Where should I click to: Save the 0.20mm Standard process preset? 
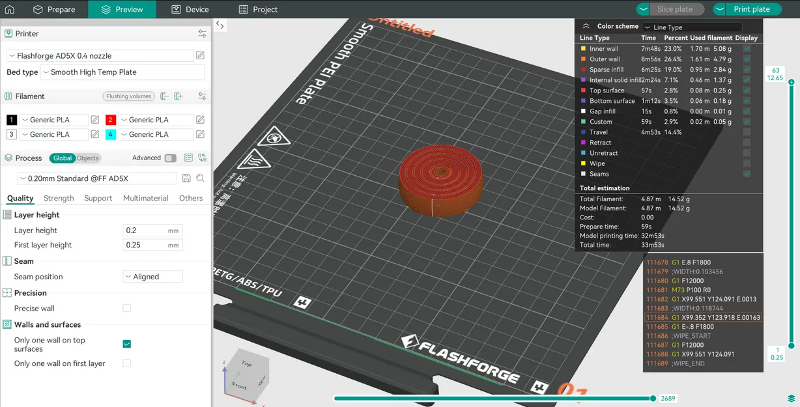pyautogui.click(x=186, y=178)
